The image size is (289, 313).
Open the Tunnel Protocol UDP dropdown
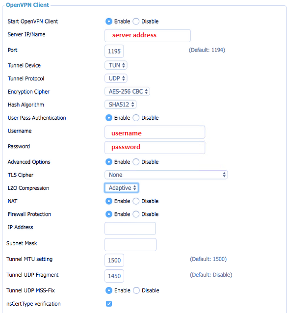pyautogui.click(x=116, y=78)
